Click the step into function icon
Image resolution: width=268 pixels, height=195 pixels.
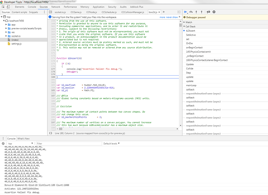pyautogui.click(x=196, y=12)
